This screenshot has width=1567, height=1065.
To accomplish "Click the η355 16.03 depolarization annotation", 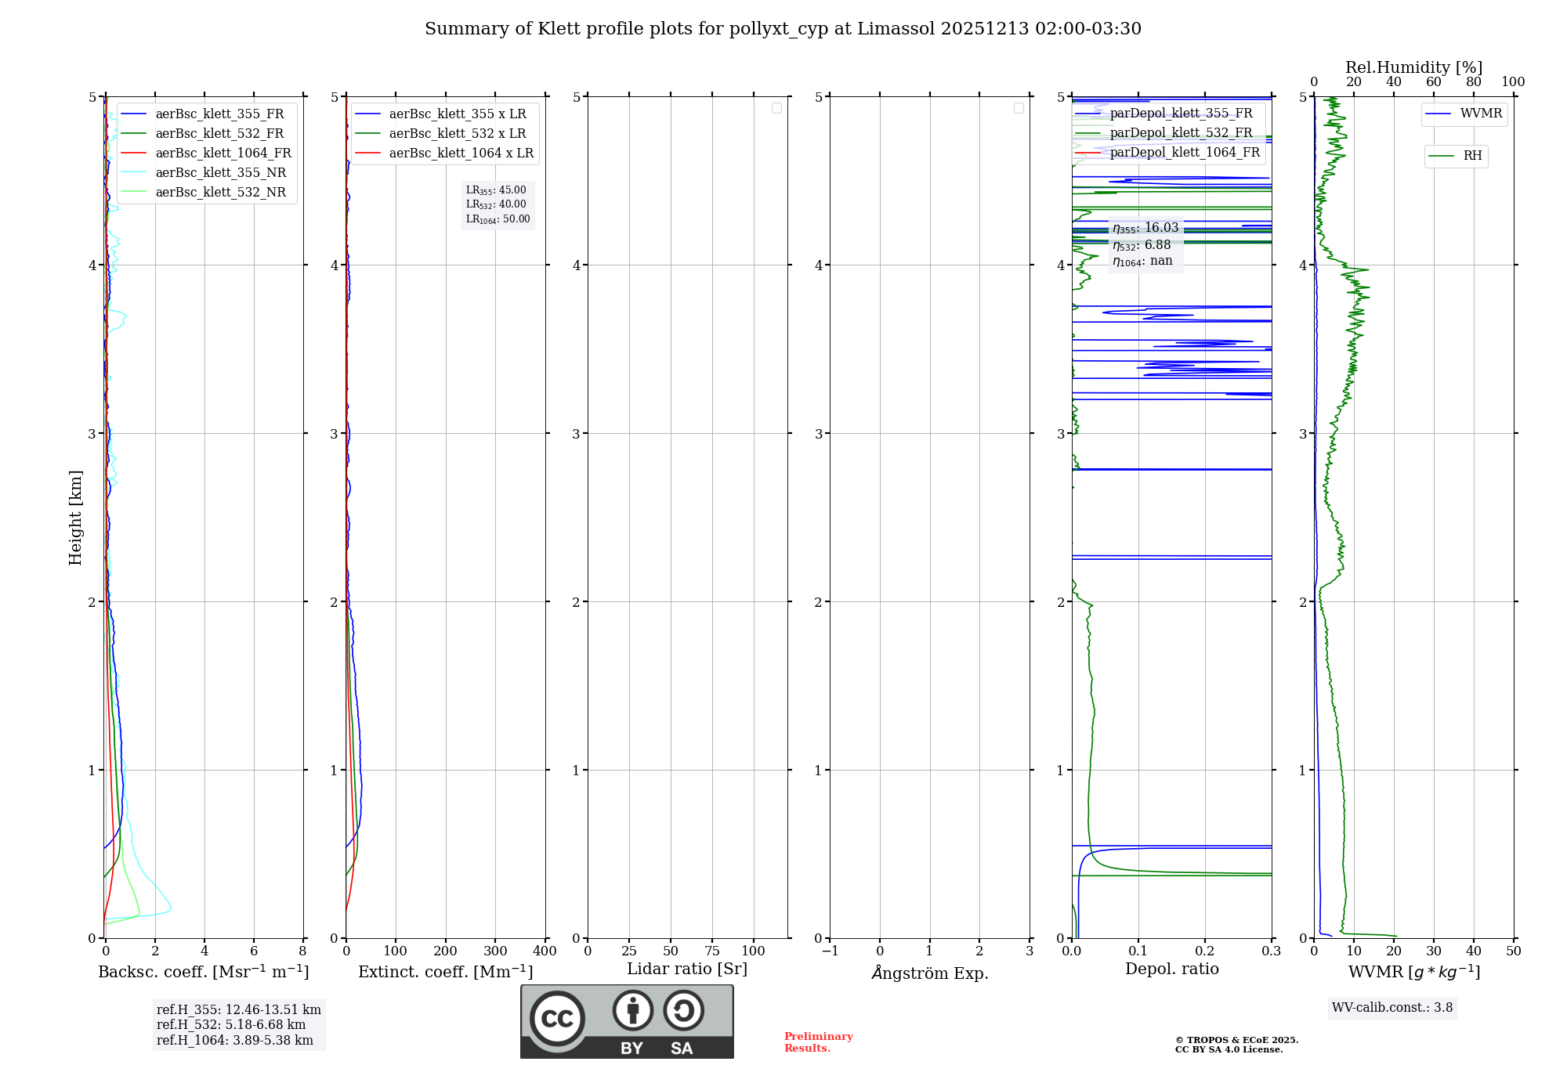I will tap(1145, 228).
